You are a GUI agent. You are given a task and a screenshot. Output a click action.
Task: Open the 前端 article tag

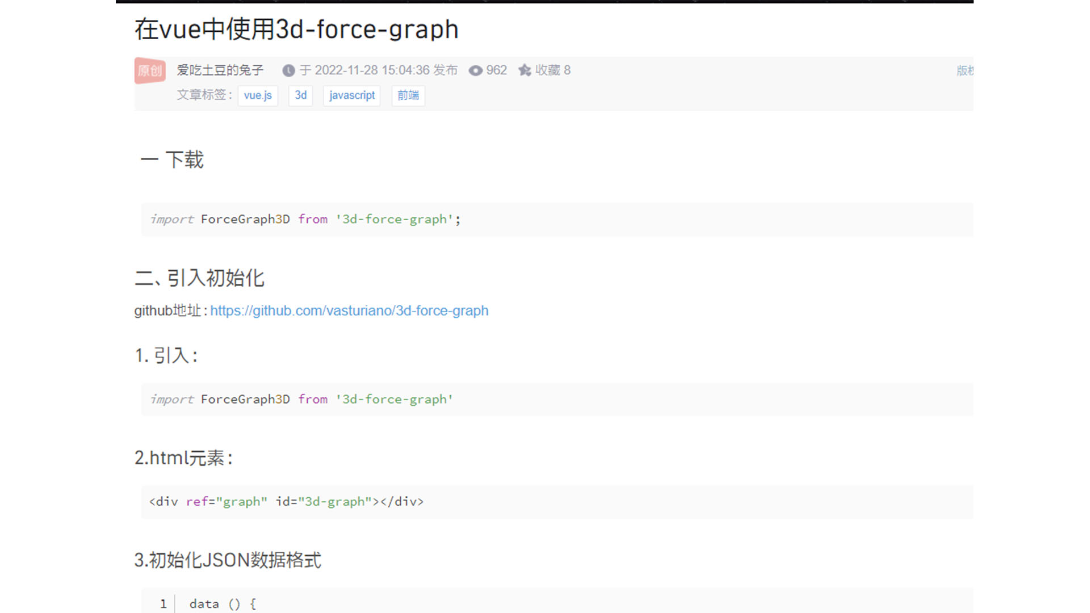click(x=408, y=95)
